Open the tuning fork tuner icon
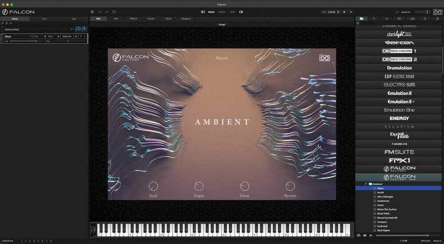The height and width of the screenshot is (244, 444). [396, 12]
